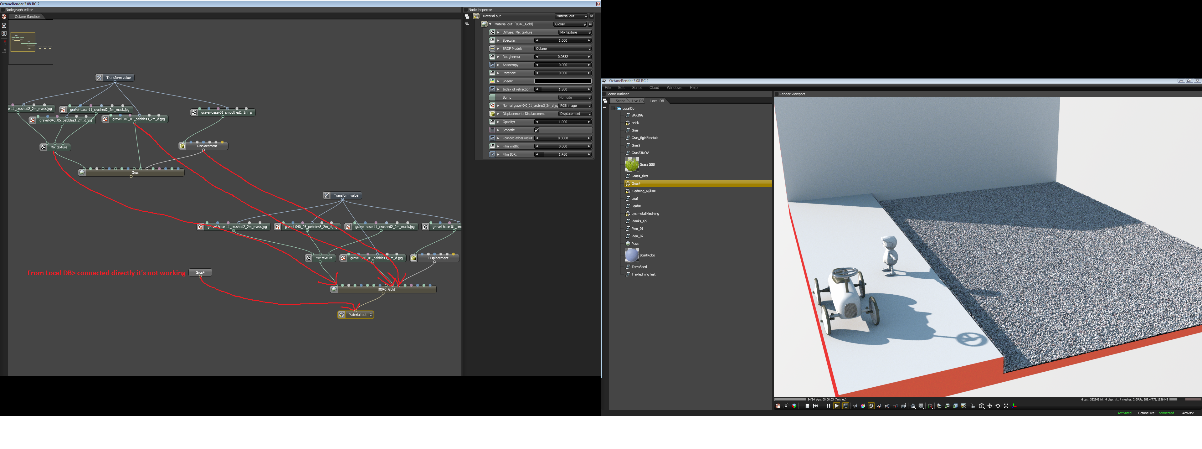This screenshot has height=449, width=1202.
Task: Open the Glossy material type dropdown
Action: [570, 24]
